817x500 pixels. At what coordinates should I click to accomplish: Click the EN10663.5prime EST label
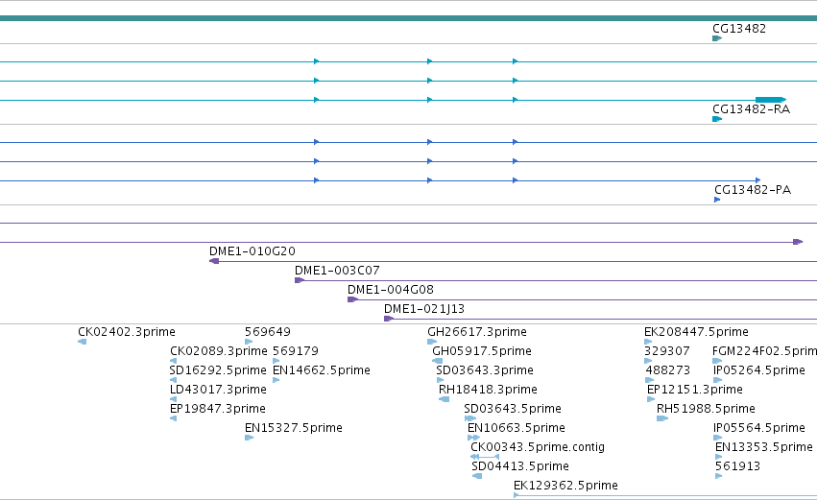coord(517,429)
